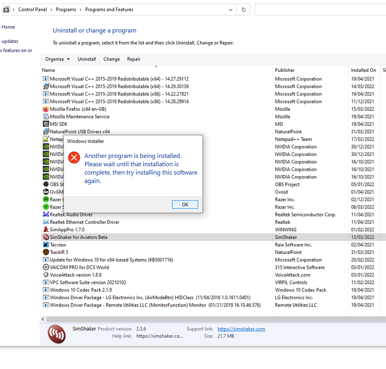Screen dimensions: 386x369
Task: Click the Control Panel icon in address bar
Action: point(6,10)
